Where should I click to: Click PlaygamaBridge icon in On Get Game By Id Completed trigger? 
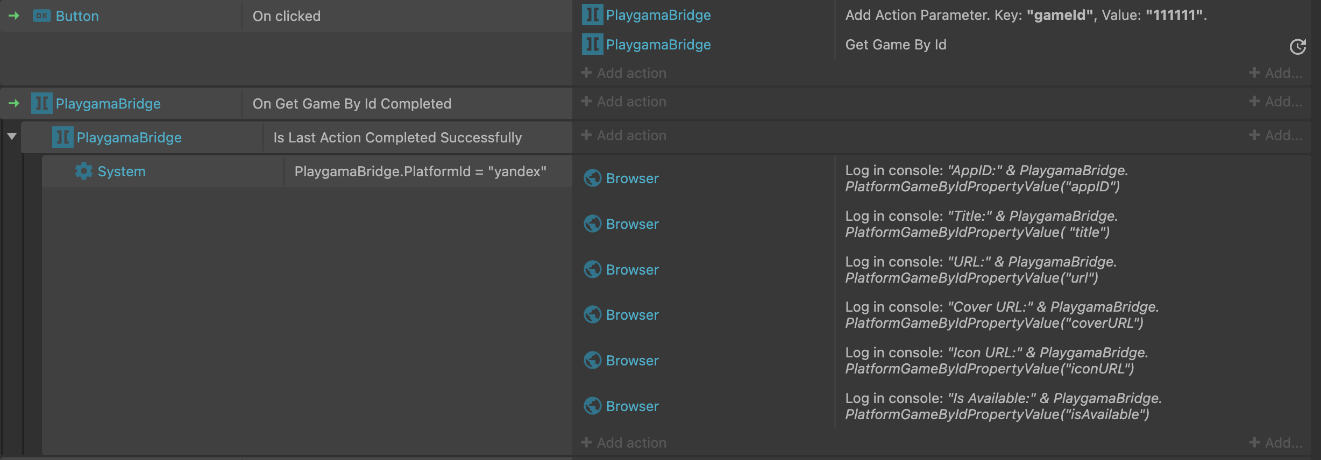point(41,104)
